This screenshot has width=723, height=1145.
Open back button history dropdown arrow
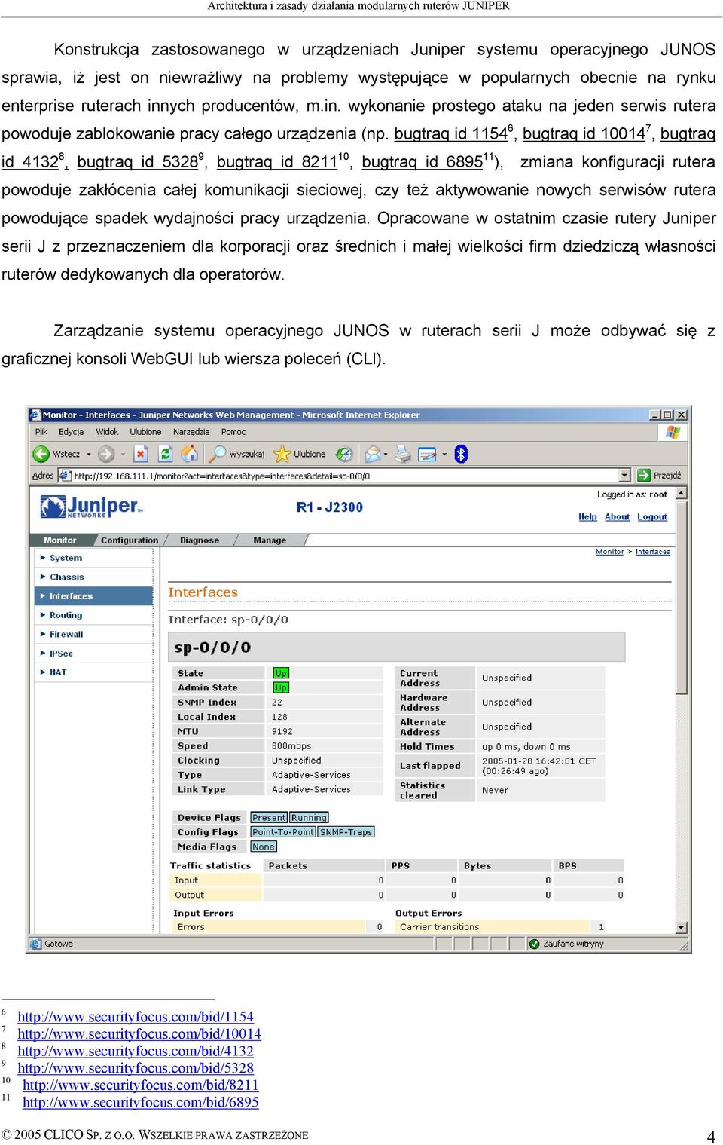pos(89,454)
